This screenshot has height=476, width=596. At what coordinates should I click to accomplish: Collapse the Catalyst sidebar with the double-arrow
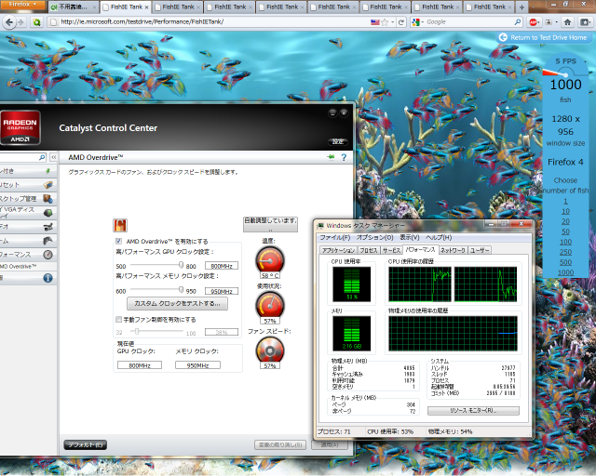[x=54, y=157]
